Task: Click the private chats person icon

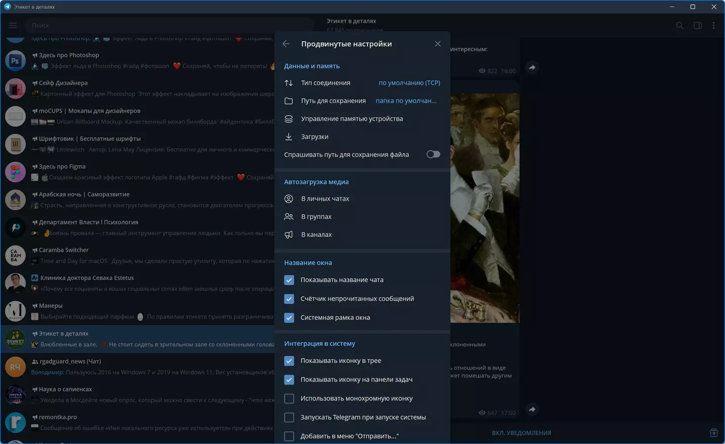Action: (x=289, y=198)
